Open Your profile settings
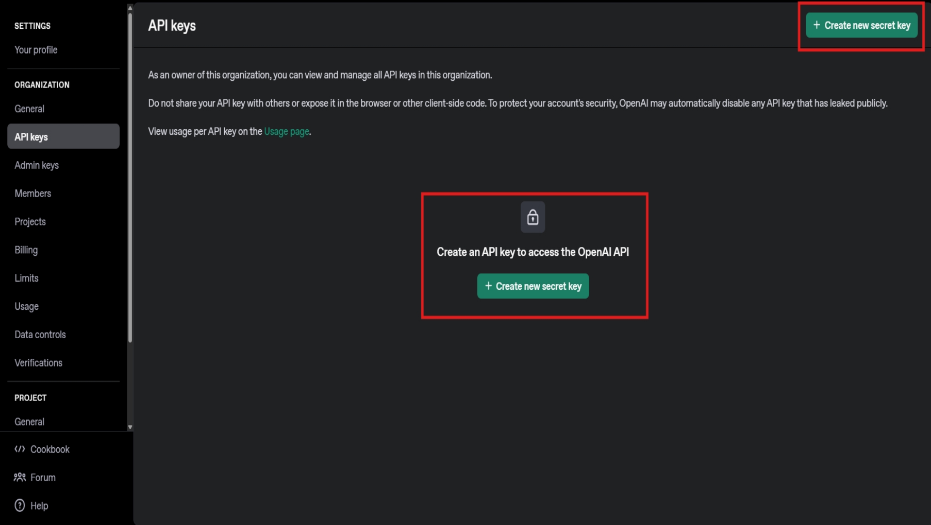931x525 pixels. point(36,50)
